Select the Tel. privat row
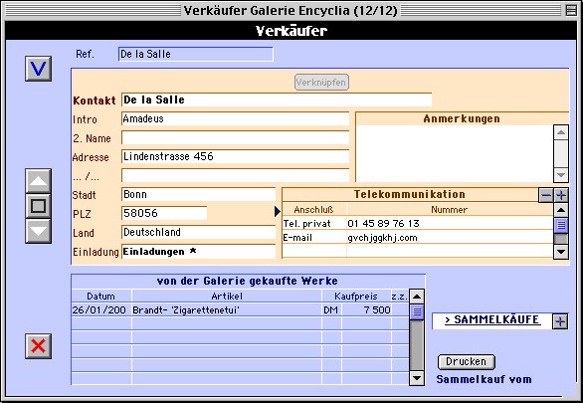The height and width of the screenshot is (403, 583). click(x=418, y=224)
